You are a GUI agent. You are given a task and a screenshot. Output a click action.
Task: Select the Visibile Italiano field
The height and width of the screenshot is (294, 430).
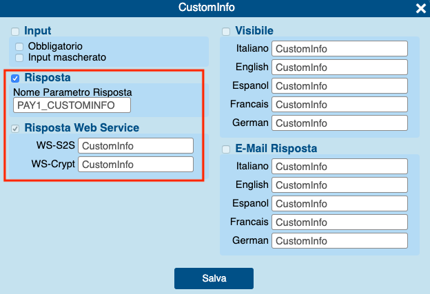point(340,50)
